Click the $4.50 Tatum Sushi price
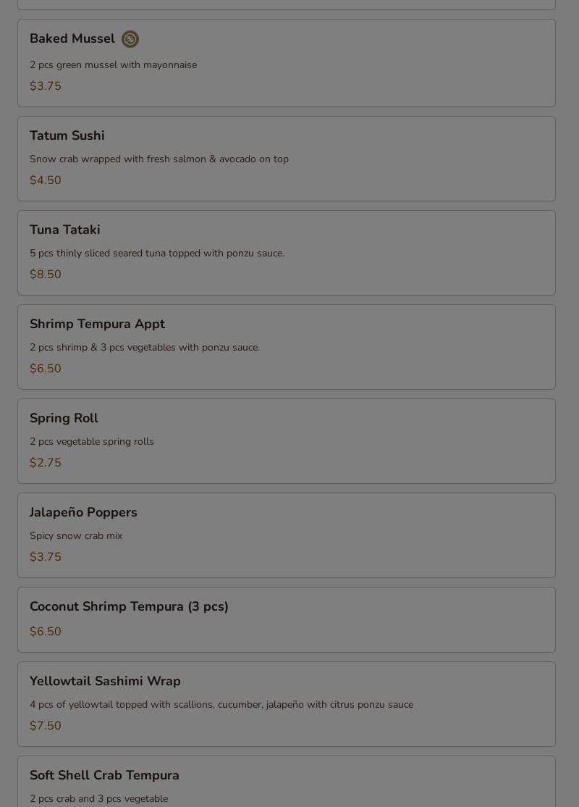Image resolution: width=579 pixels, height=807 pixels. click(x=46, y=180)
